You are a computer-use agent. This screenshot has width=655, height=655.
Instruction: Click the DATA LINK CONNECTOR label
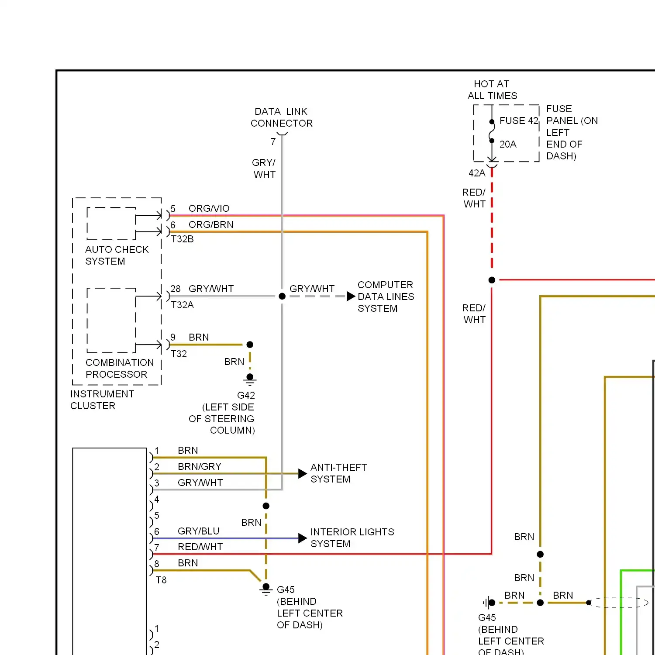pyautogui.click(x=282, y=117)
